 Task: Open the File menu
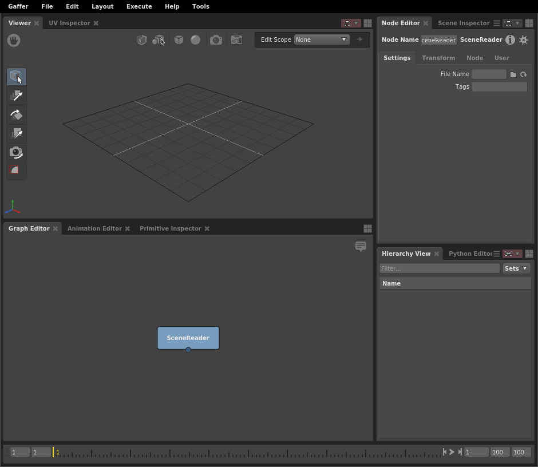(x=47, y=6)
